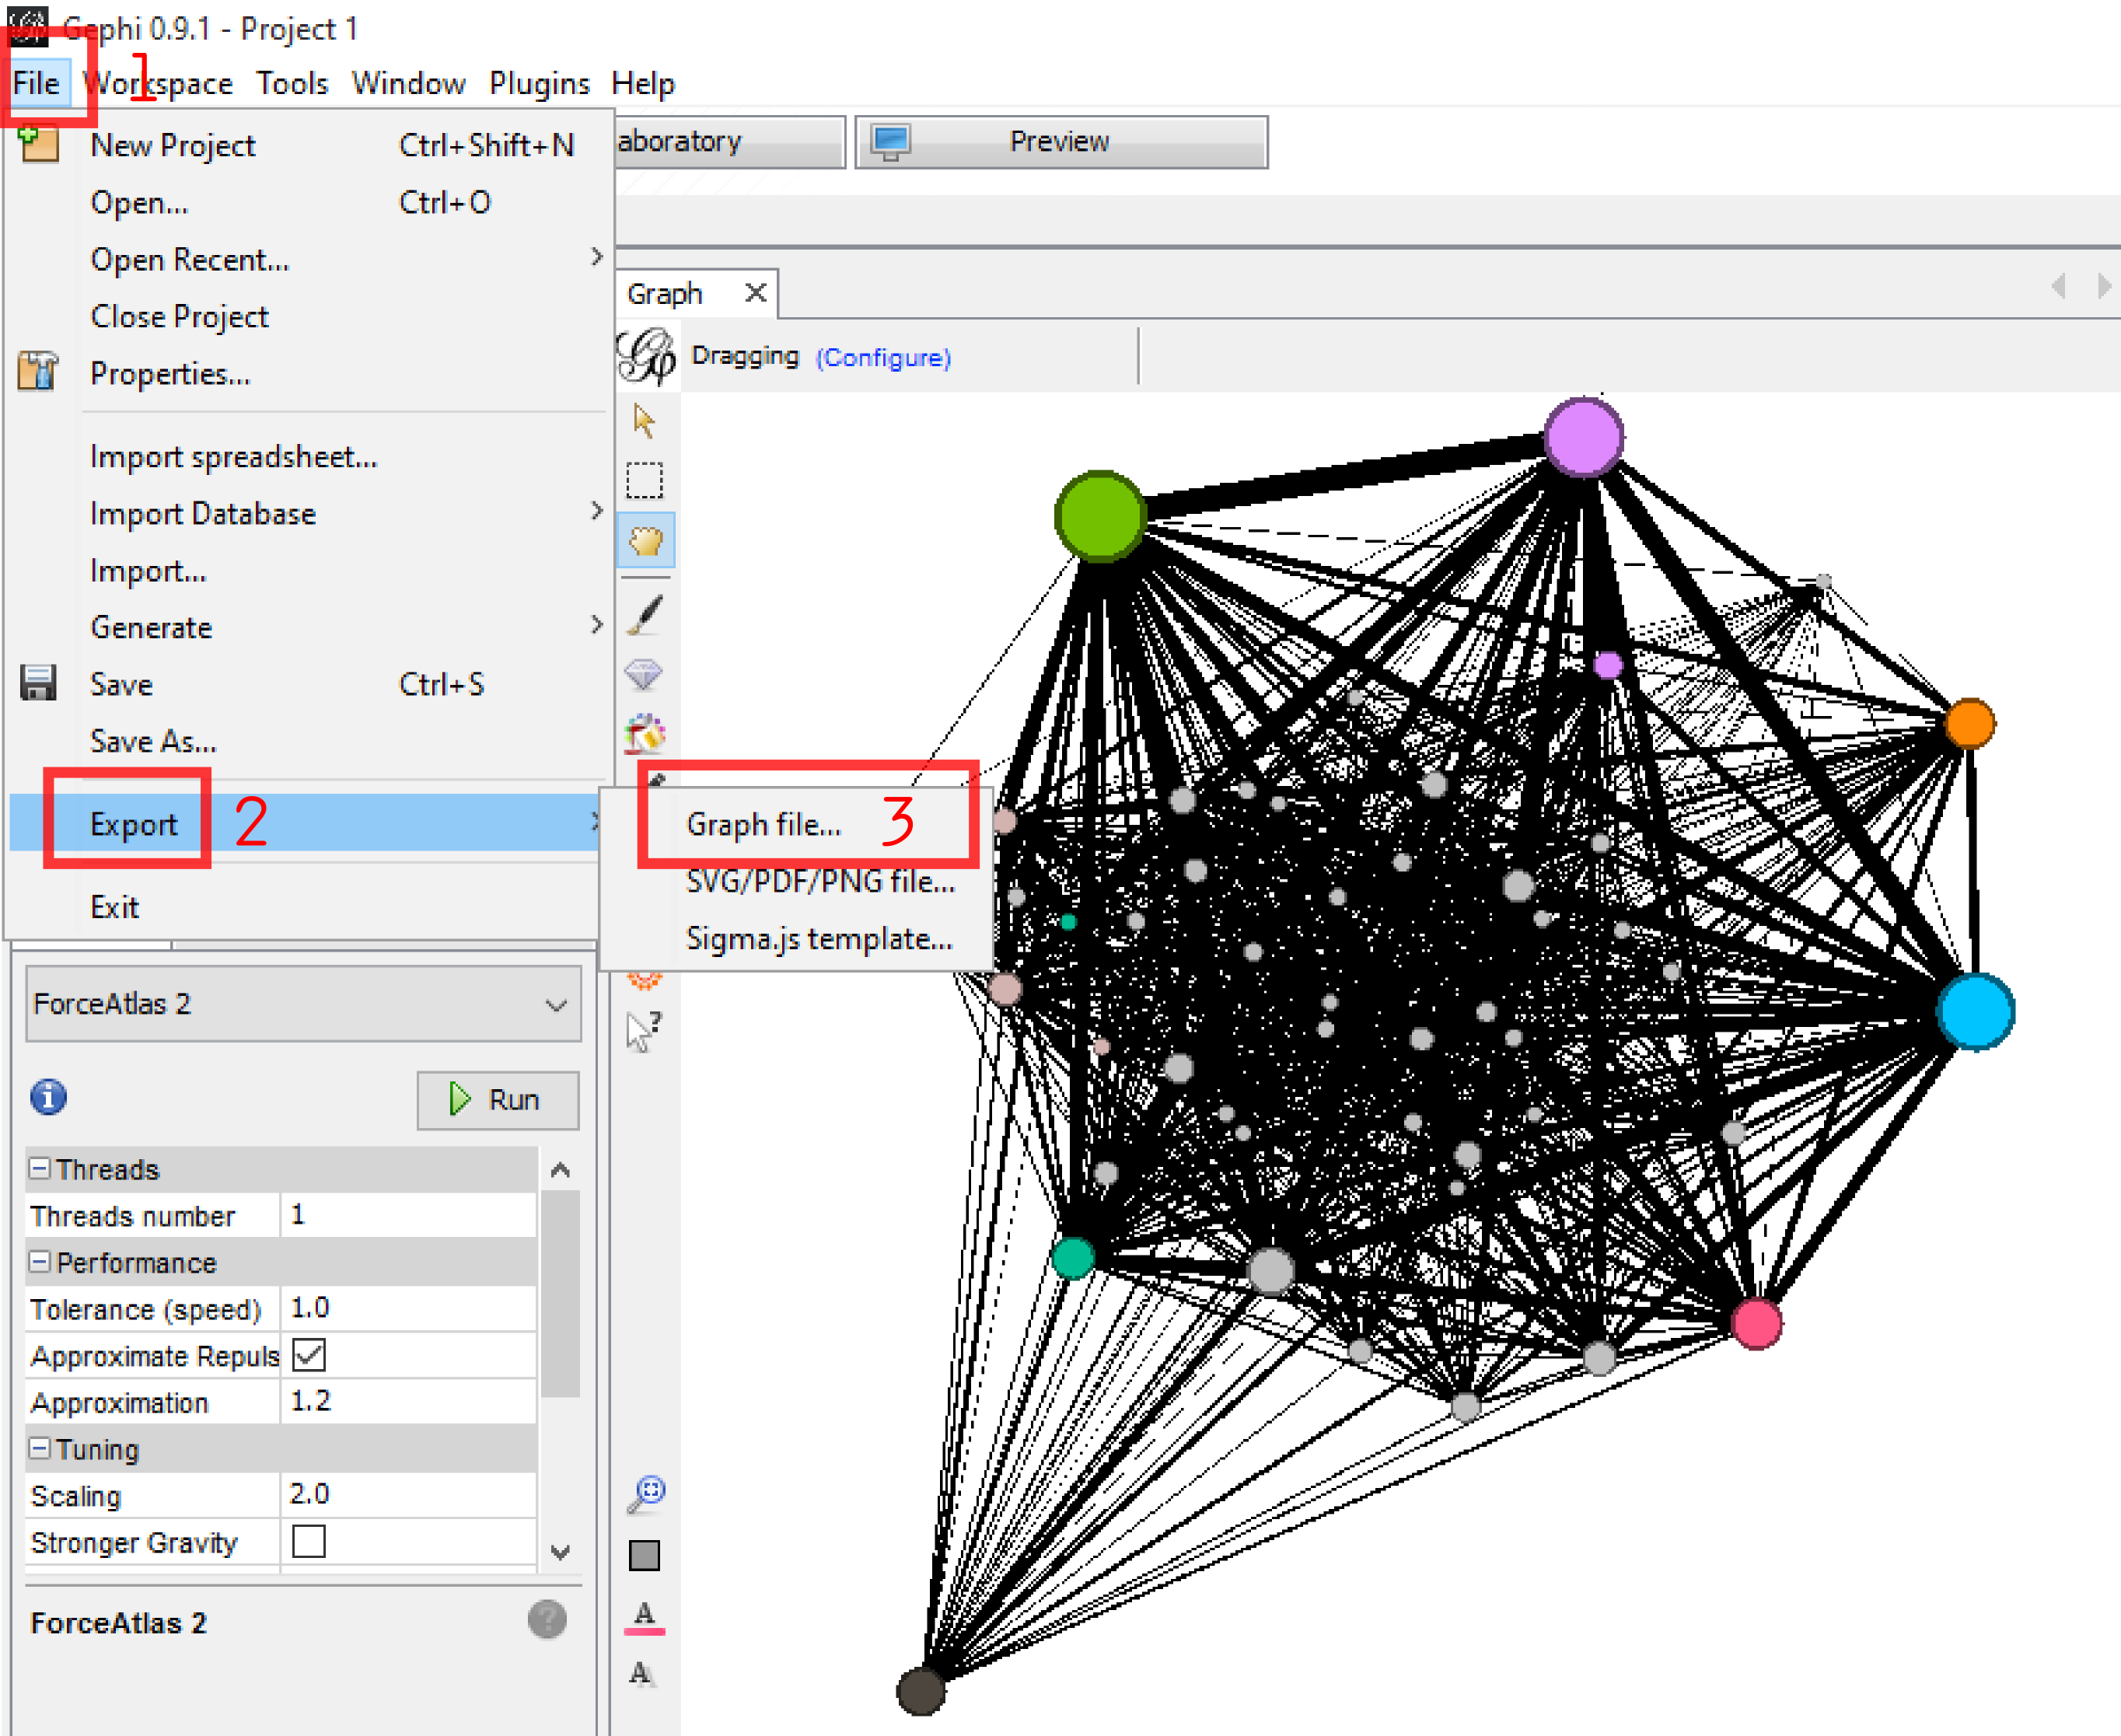The image size is (2121, 1736).
Task: Click the Preview monitor icon
Action: (890, 142)
